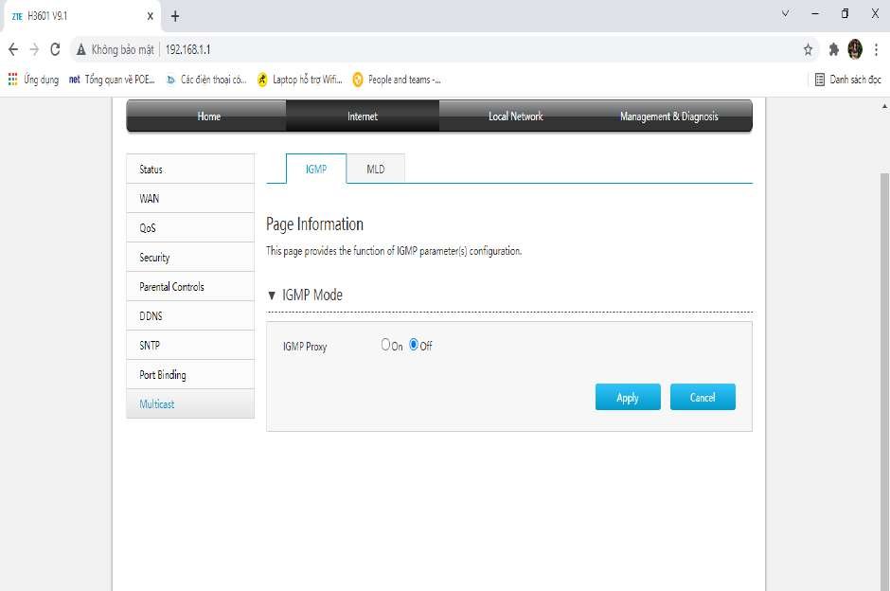This screenshot has width=890, height=591.
Task: Open Status in the sidebar
Action: (190, 170)
